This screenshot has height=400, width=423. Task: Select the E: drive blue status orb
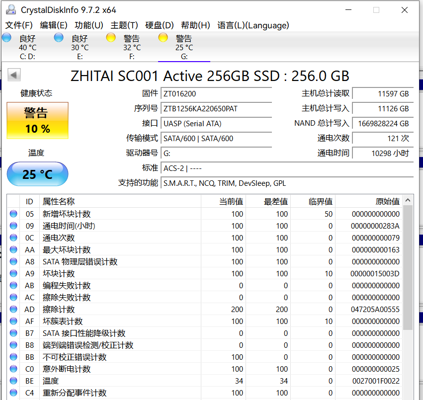coord(59,38)
